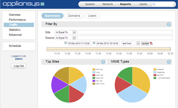
Task: Select Traffic in the sidebar
Action: [x=19, y=25]
